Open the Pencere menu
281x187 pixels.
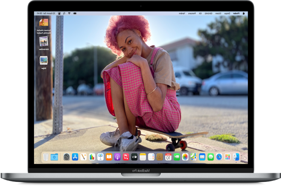192,13
